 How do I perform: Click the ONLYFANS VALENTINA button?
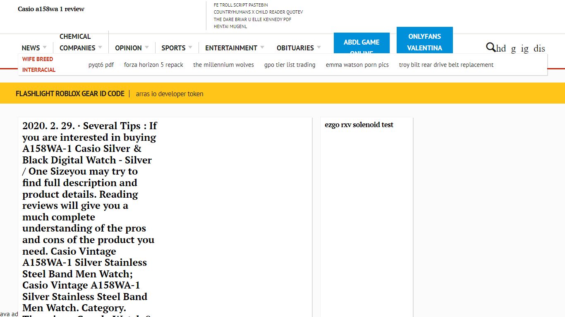[x=424, y=40]
